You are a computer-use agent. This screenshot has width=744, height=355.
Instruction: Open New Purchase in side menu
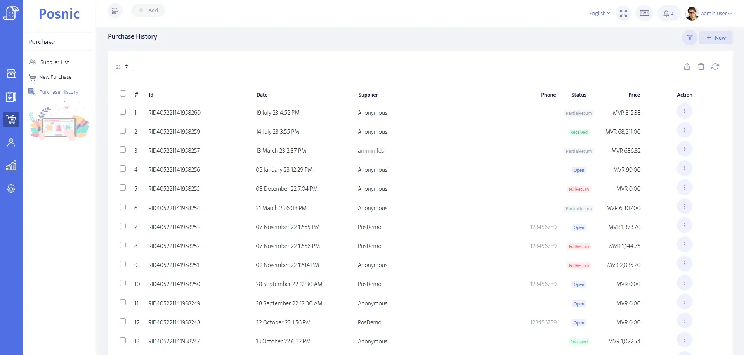pyautogui.click(x=55, y=77)
